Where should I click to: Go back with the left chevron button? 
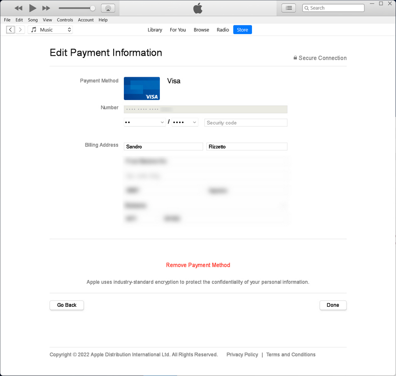[x=10, y=29]
